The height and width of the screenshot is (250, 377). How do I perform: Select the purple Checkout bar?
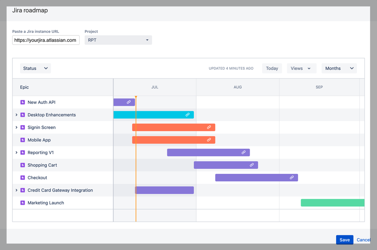coord(256,178)
